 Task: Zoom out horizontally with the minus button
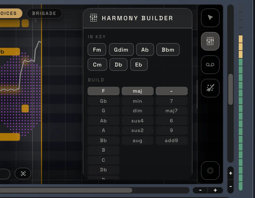(200, 190)
